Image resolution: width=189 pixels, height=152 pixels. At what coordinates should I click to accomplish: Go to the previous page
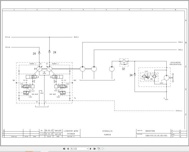click(68, 149)
